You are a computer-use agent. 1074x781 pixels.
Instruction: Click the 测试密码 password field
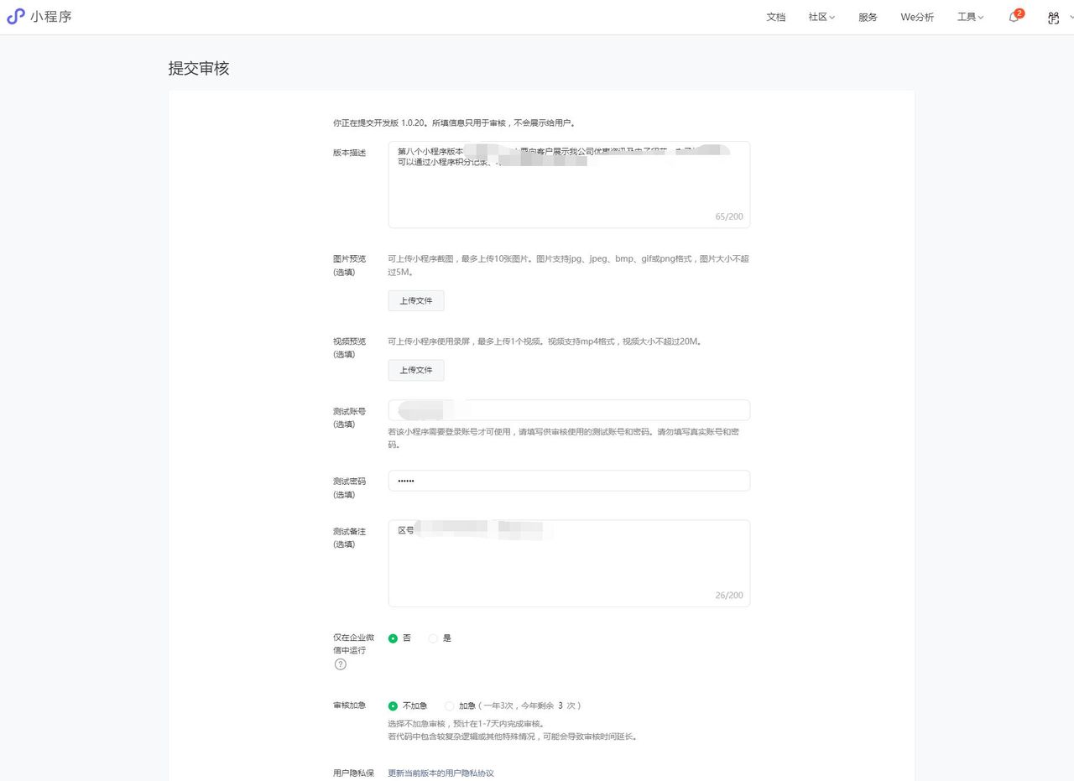click(569, 480)
